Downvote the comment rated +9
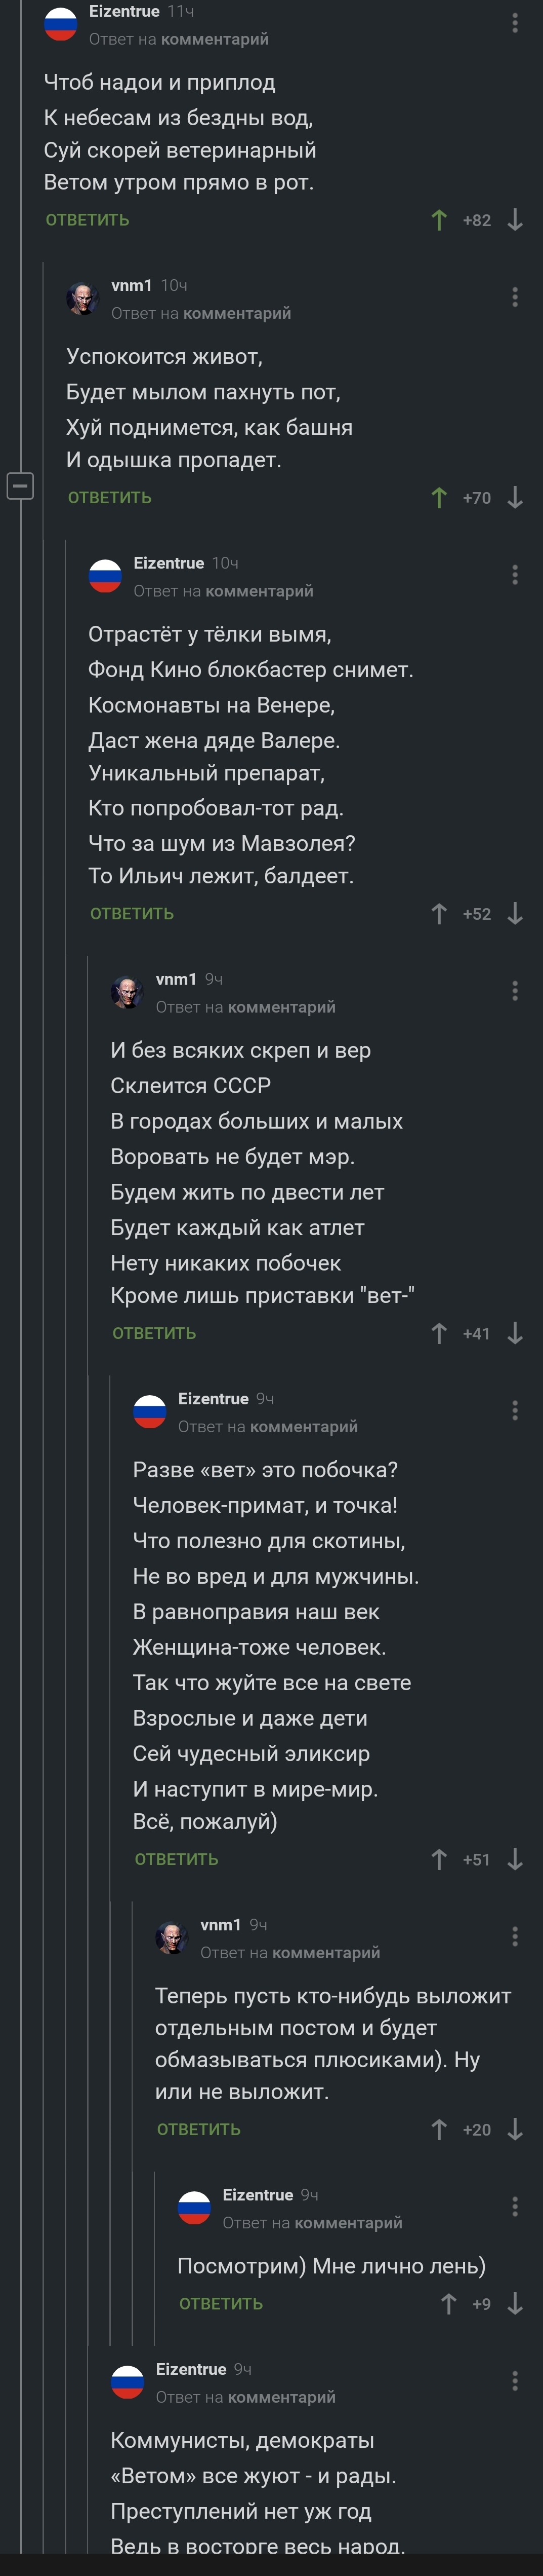Screen dimensions: 543x2576 [x=515, y=2303]
